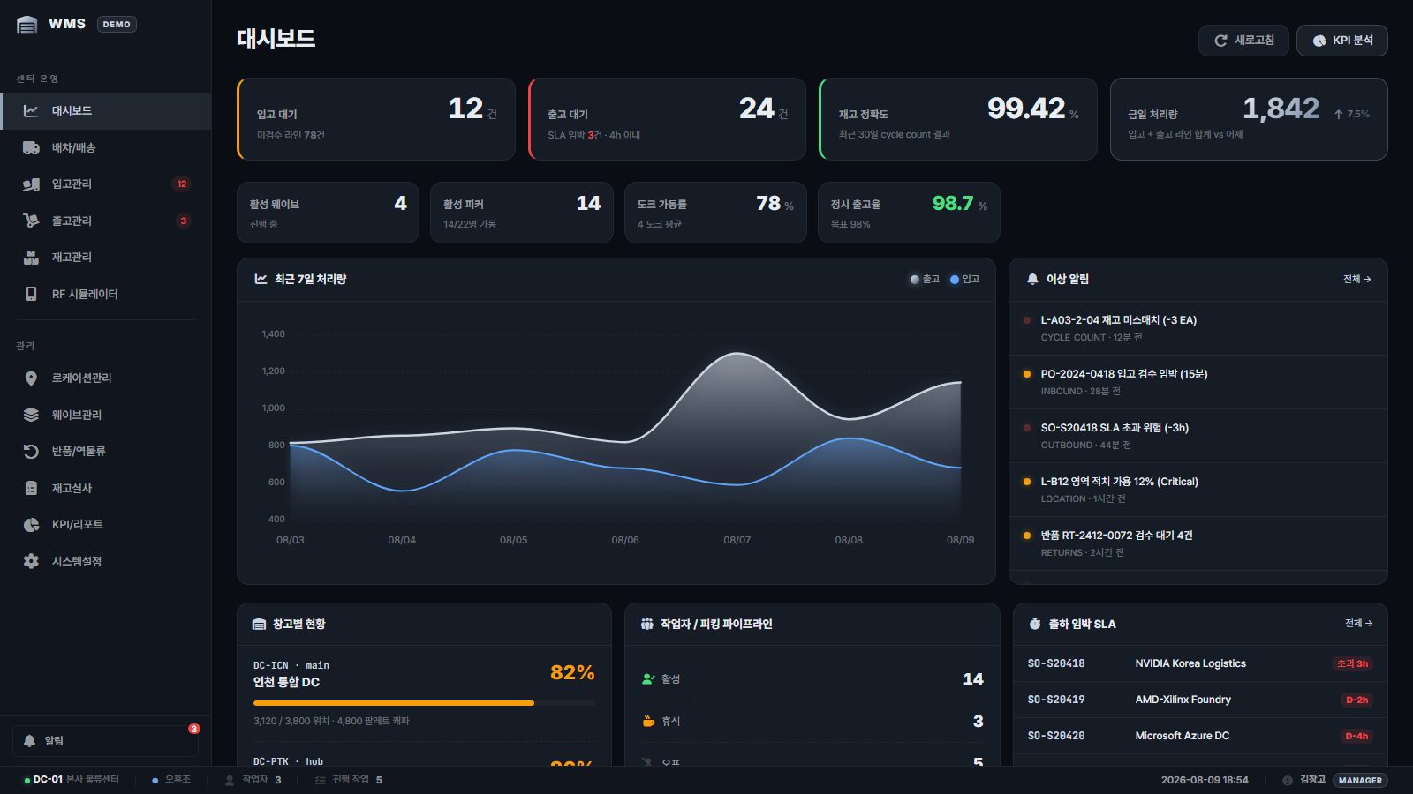Screen dimensions: 1413x794
Task: Click SLA row "NVIDIA Korea Logistics"
Action: pos(1200,663)
